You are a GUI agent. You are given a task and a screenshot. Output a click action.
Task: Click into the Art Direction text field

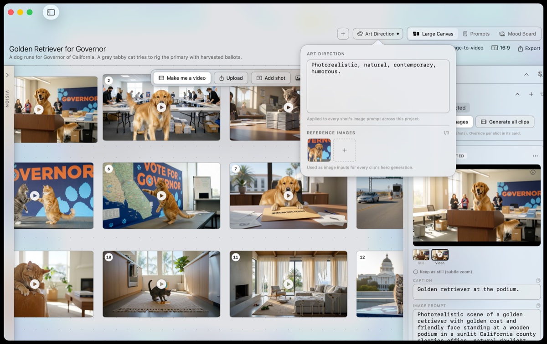coord(378,86)
